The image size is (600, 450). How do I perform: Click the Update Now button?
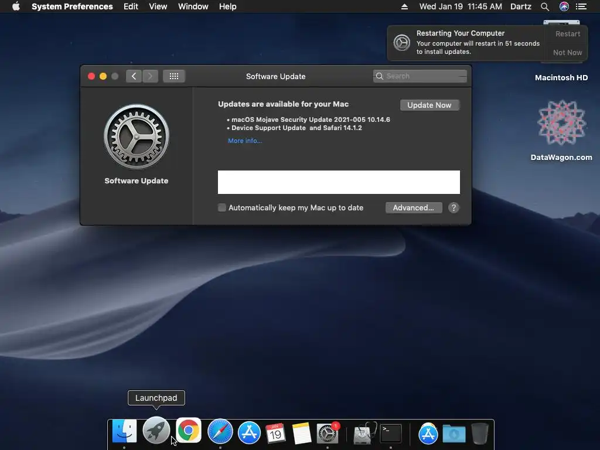pyautogui.click(x=429, y=105)
